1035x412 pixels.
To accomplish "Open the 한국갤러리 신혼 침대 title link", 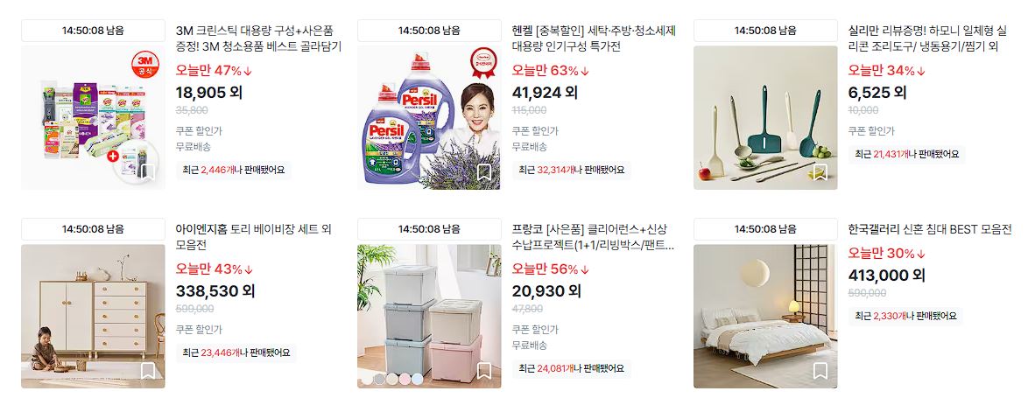I will point(929,229).
